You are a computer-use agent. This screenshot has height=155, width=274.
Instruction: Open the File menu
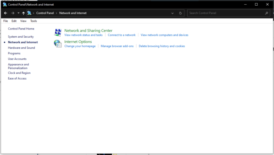click(x=6, y=21)
